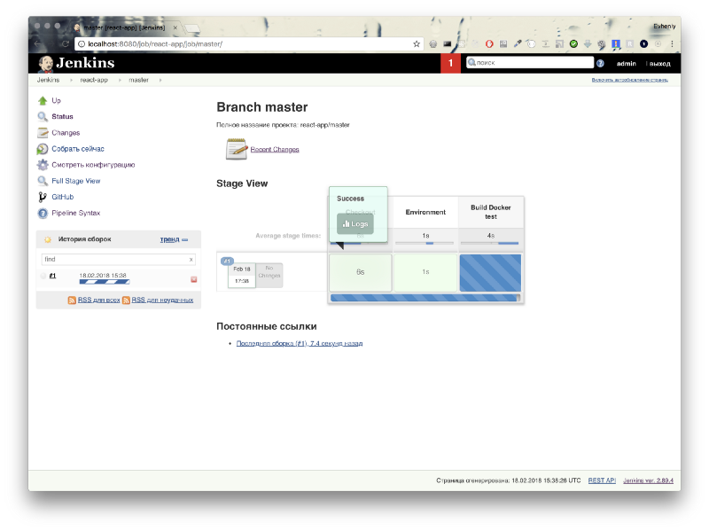Click the Pipeline Syntax help icon

point(43,213)
